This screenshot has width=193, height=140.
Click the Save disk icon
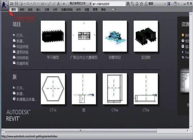(x=16, y=4)
